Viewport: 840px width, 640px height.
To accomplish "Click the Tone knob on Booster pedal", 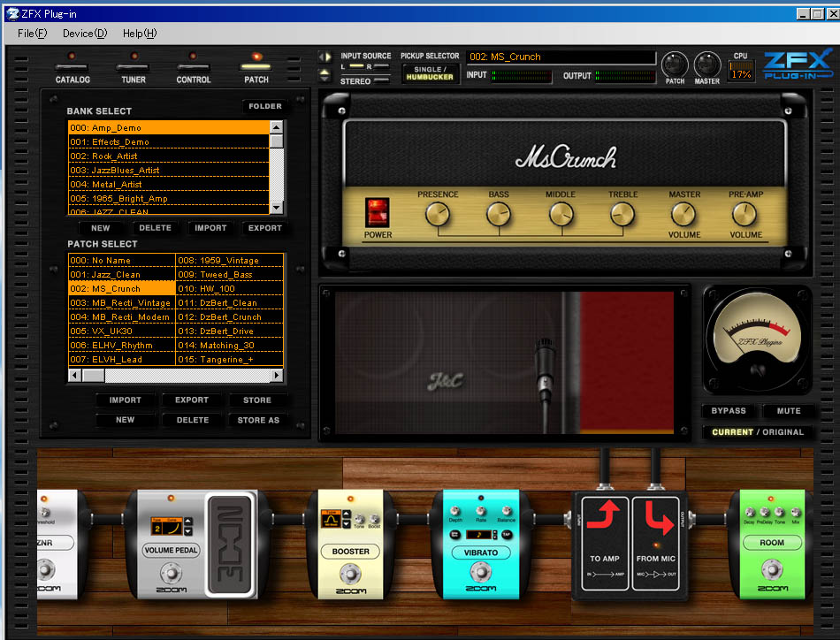I will 360,519.
